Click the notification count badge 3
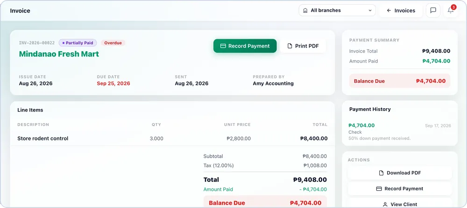This screenshot has width=467, height=208. pos(453,7)
